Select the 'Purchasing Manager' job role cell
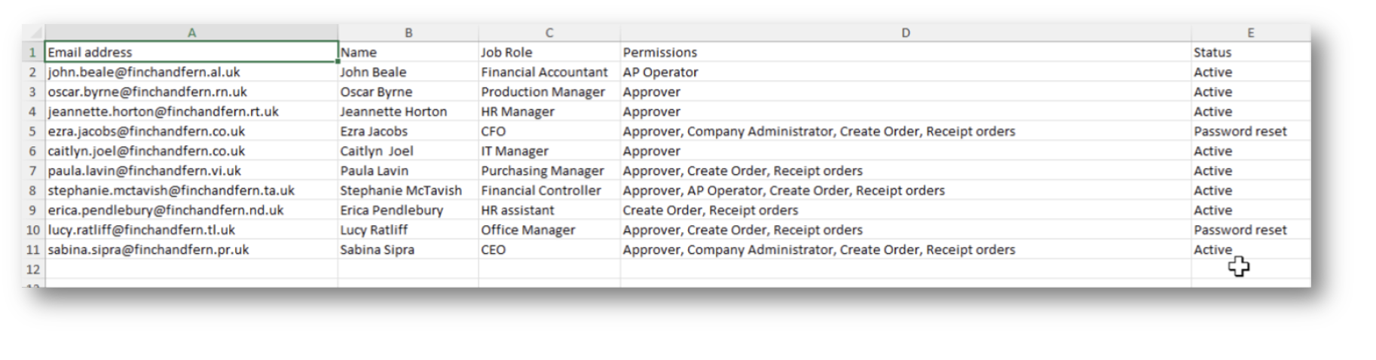 pyautogui.click(x=549, y=171)
